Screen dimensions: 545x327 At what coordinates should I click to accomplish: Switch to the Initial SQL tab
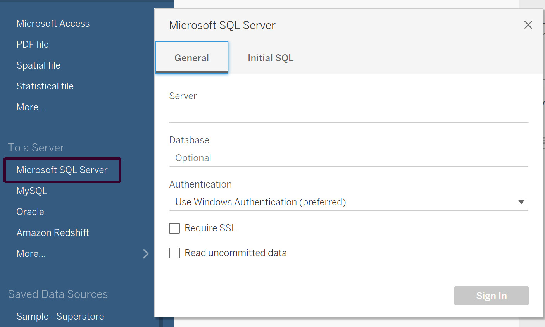271,58
